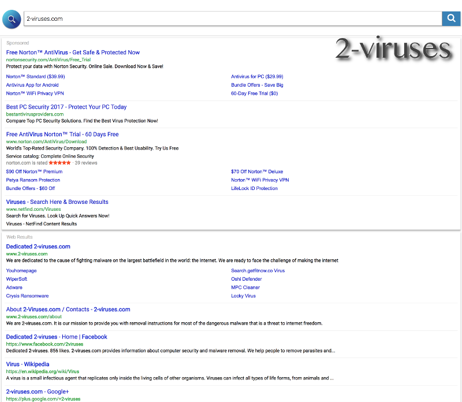Click the round magnifier logo icon
The image size is (462, 402).
[12, 19]
